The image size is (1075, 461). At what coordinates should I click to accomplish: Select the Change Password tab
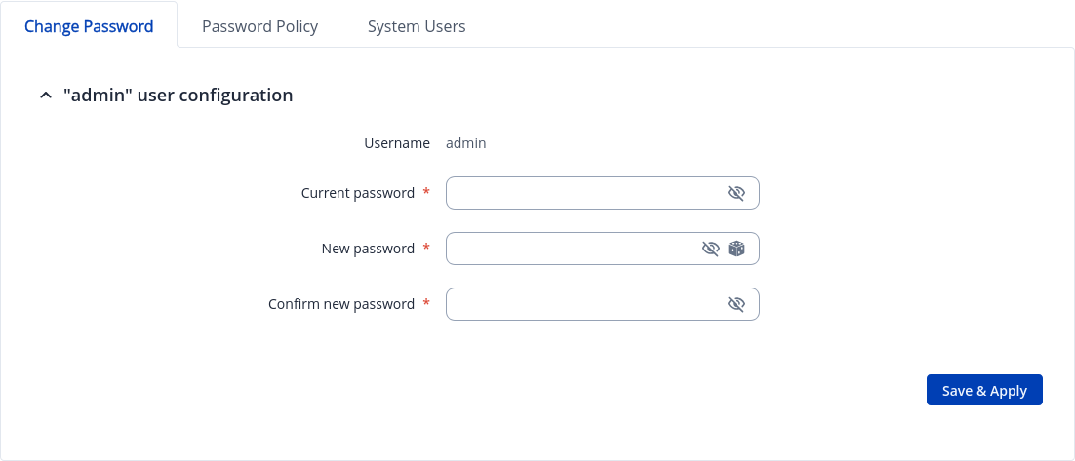[x=89, y=26]
